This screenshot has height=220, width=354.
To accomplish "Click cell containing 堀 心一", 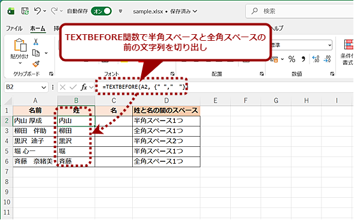I will click(35, 151).
